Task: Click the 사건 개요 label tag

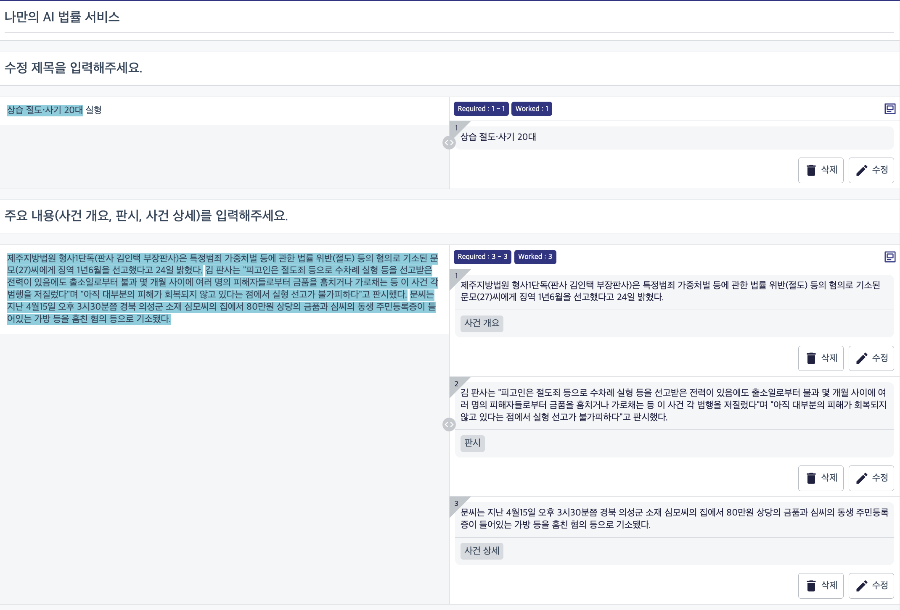Action: (482, 323)
